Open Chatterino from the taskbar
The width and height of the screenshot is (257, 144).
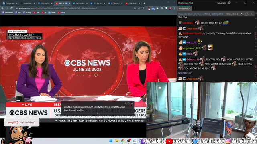pyautogui.click(x=135, y=141)
